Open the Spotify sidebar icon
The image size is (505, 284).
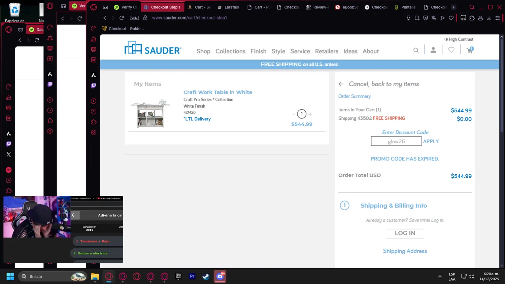click(x=9, y=170)
